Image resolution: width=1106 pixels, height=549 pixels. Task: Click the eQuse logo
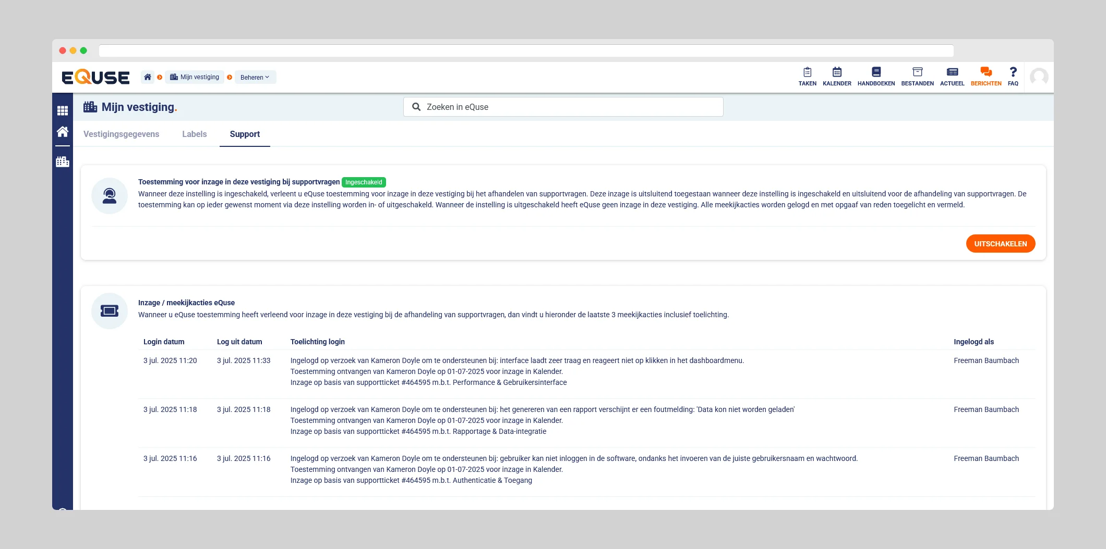[96, 77]
